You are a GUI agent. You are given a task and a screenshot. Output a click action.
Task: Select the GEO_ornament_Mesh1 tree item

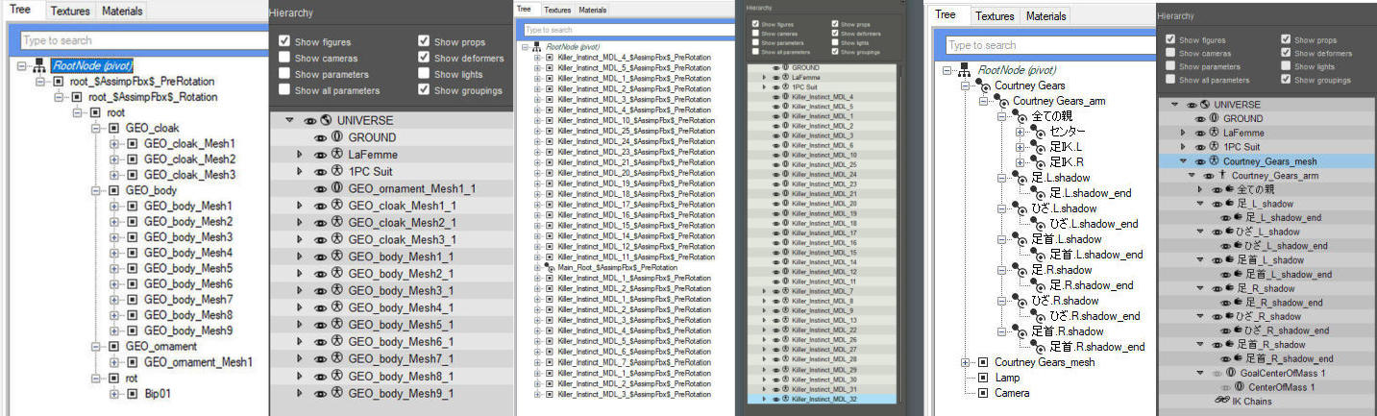[198, 362]
